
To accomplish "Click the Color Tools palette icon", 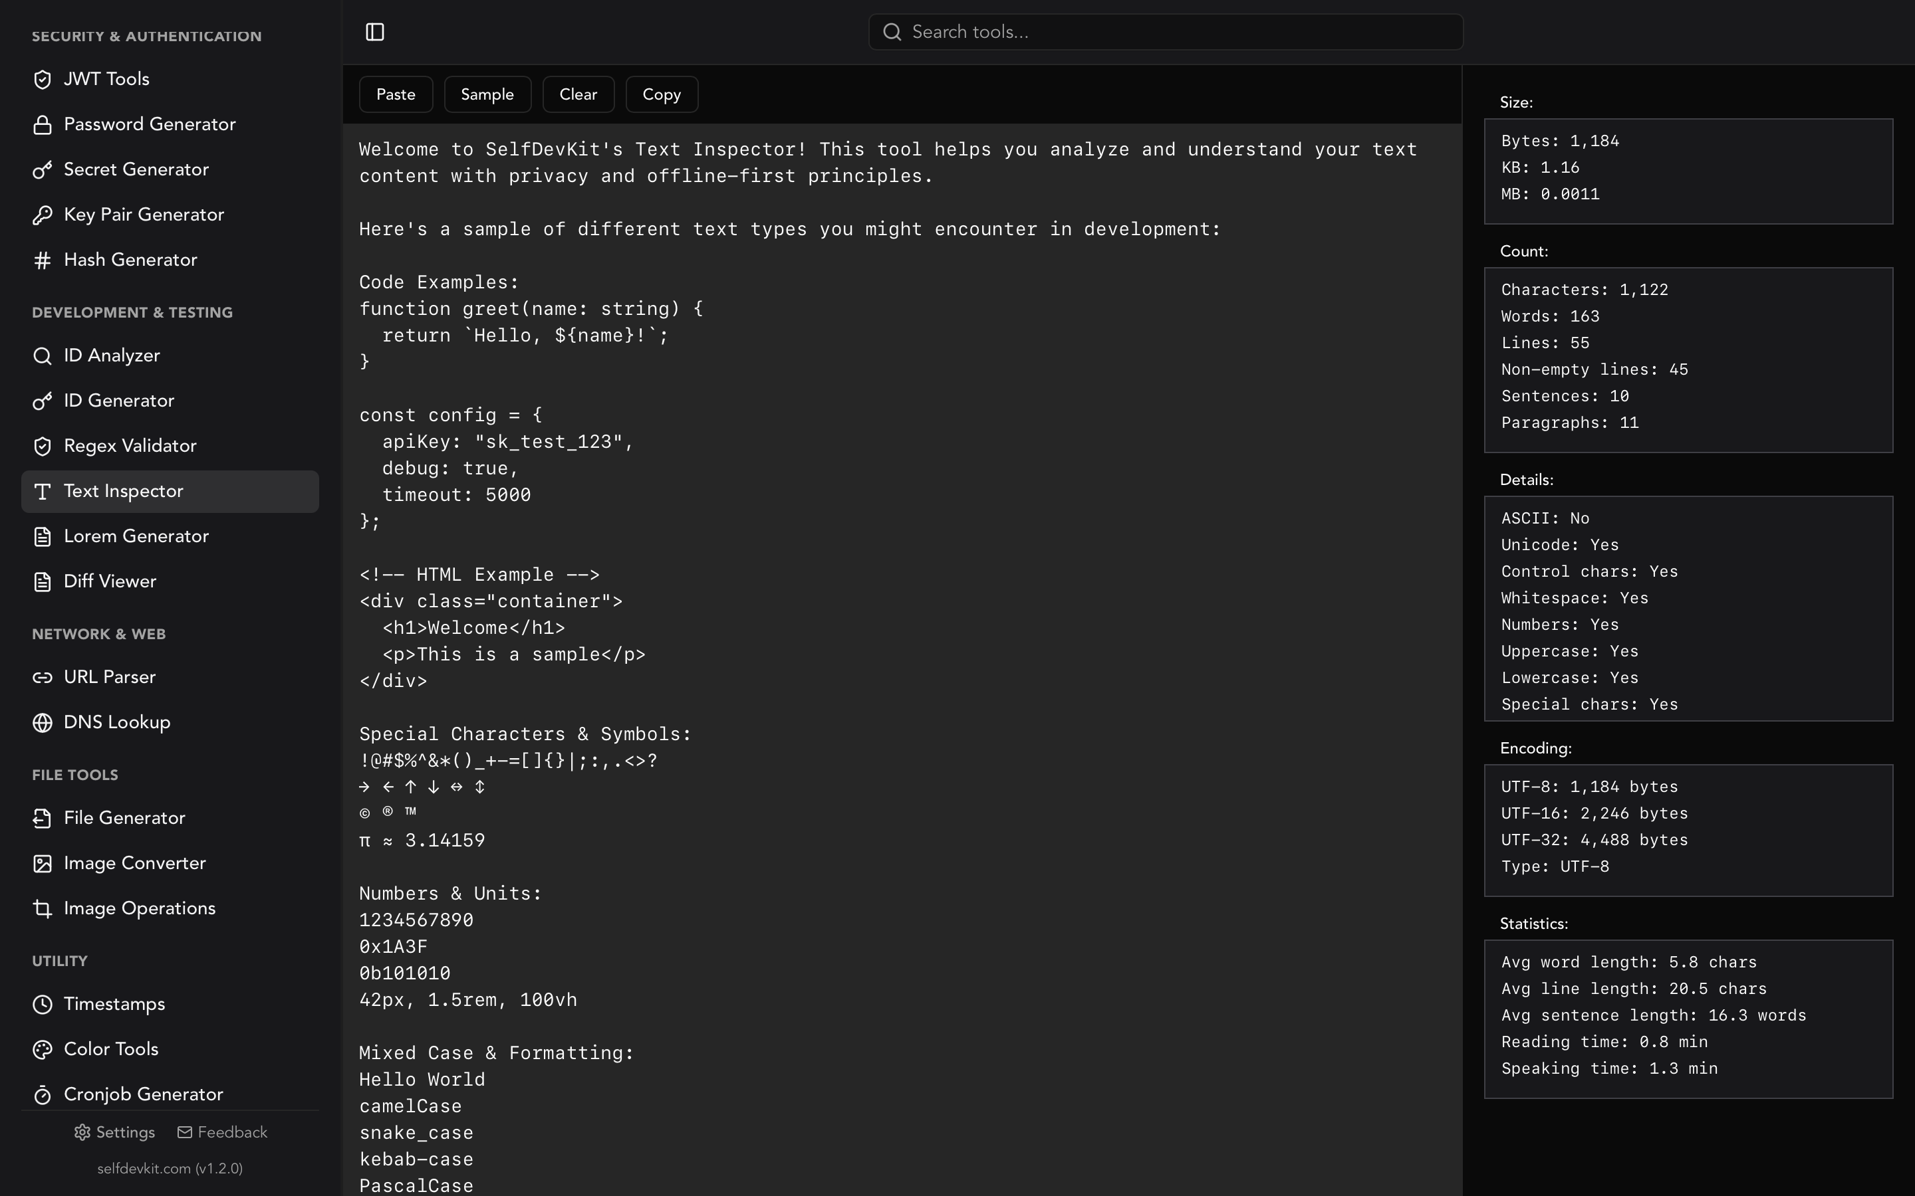I will tap(43, 1049).
